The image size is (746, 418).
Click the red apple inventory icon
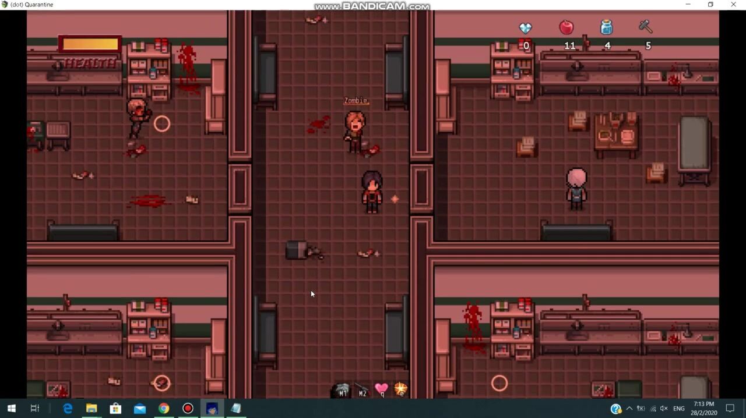566,27
